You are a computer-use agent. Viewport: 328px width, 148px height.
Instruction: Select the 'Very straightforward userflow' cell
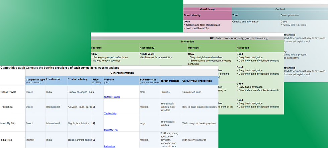212,59
